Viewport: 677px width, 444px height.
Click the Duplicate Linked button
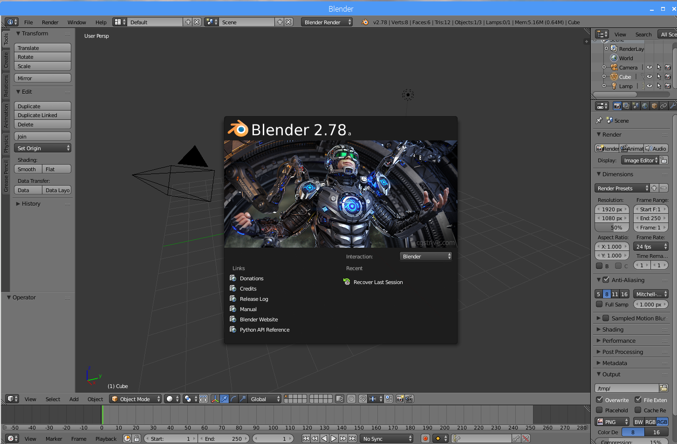[42, 115]
